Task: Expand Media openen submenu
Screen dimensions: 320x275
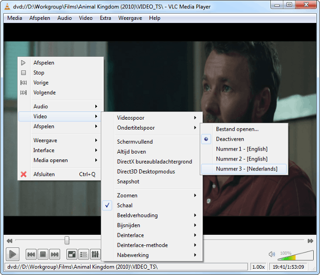Action: pyautogui.click(x=60, y=161)
